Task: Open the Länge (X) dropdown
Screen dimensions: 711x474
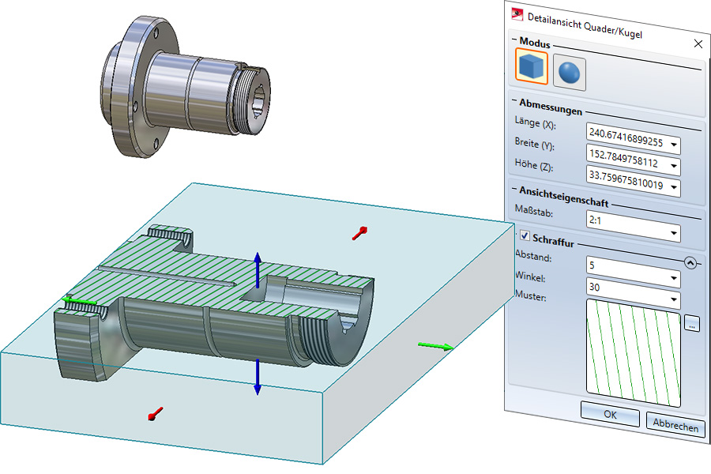Action: [673, 145]
